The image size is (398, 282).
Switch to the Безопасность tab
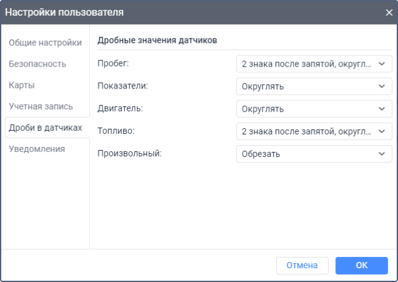(x=37, y=63)
